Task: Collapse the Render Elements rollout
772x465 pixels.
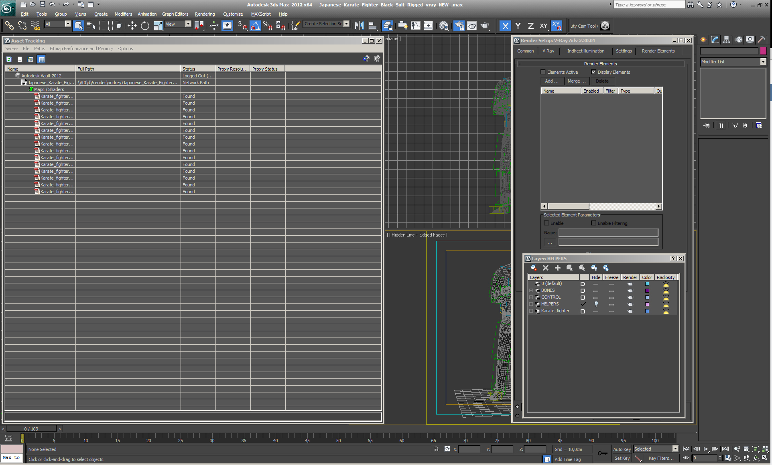Action: point(600,64)
